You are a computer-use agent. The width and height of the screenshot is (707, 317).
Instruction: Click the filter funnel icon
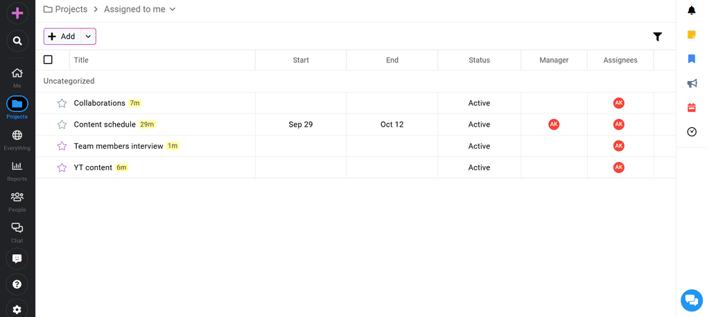(x=657, y=37)
